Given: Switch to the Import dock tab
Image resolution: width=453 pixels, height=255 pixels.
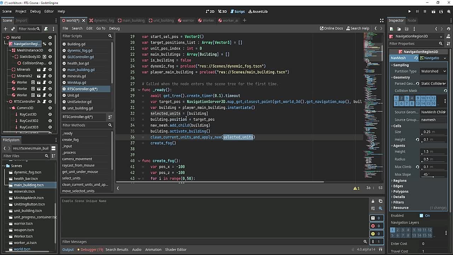Looking at the screenshot, I should pyautogui.click(x=21, y=21).
